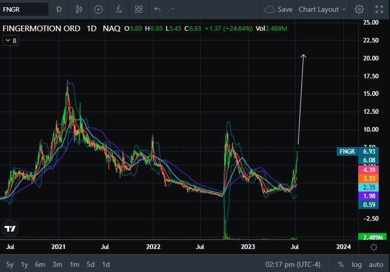Screen dimensions: 390x272
Task: Set the range to 1m
Action: pyautogui.click(x=74, y=264)
